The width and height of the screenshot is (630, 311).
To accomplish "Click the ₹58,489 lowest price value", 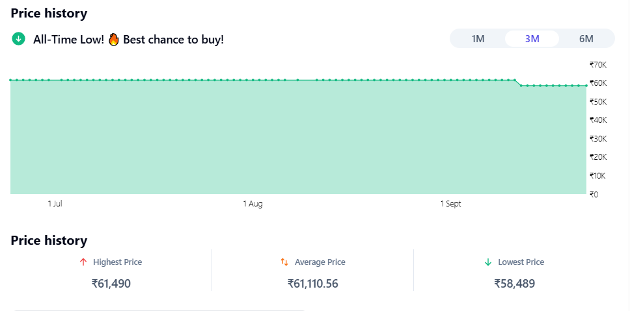I will (x=514, y=284).
